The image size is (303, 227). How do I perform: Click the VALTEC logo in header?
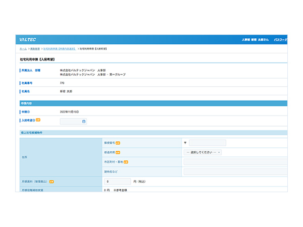coord(28,39)
